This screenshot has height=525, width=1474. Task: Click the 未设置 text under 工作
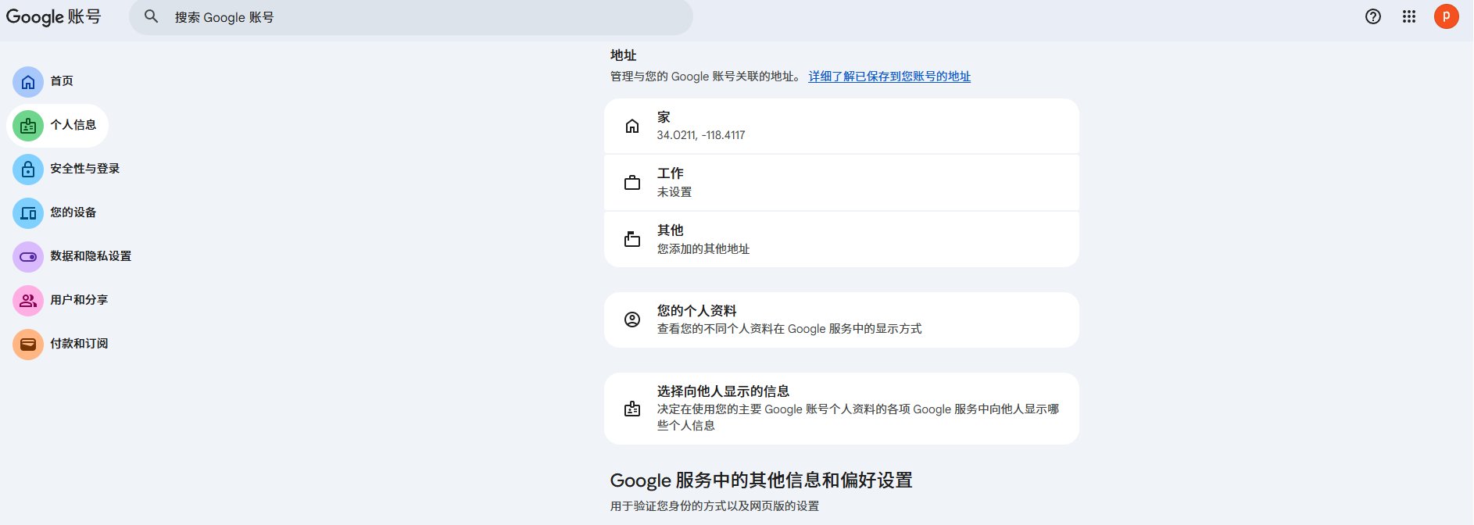pyautogui.click(x=674, y=192)
